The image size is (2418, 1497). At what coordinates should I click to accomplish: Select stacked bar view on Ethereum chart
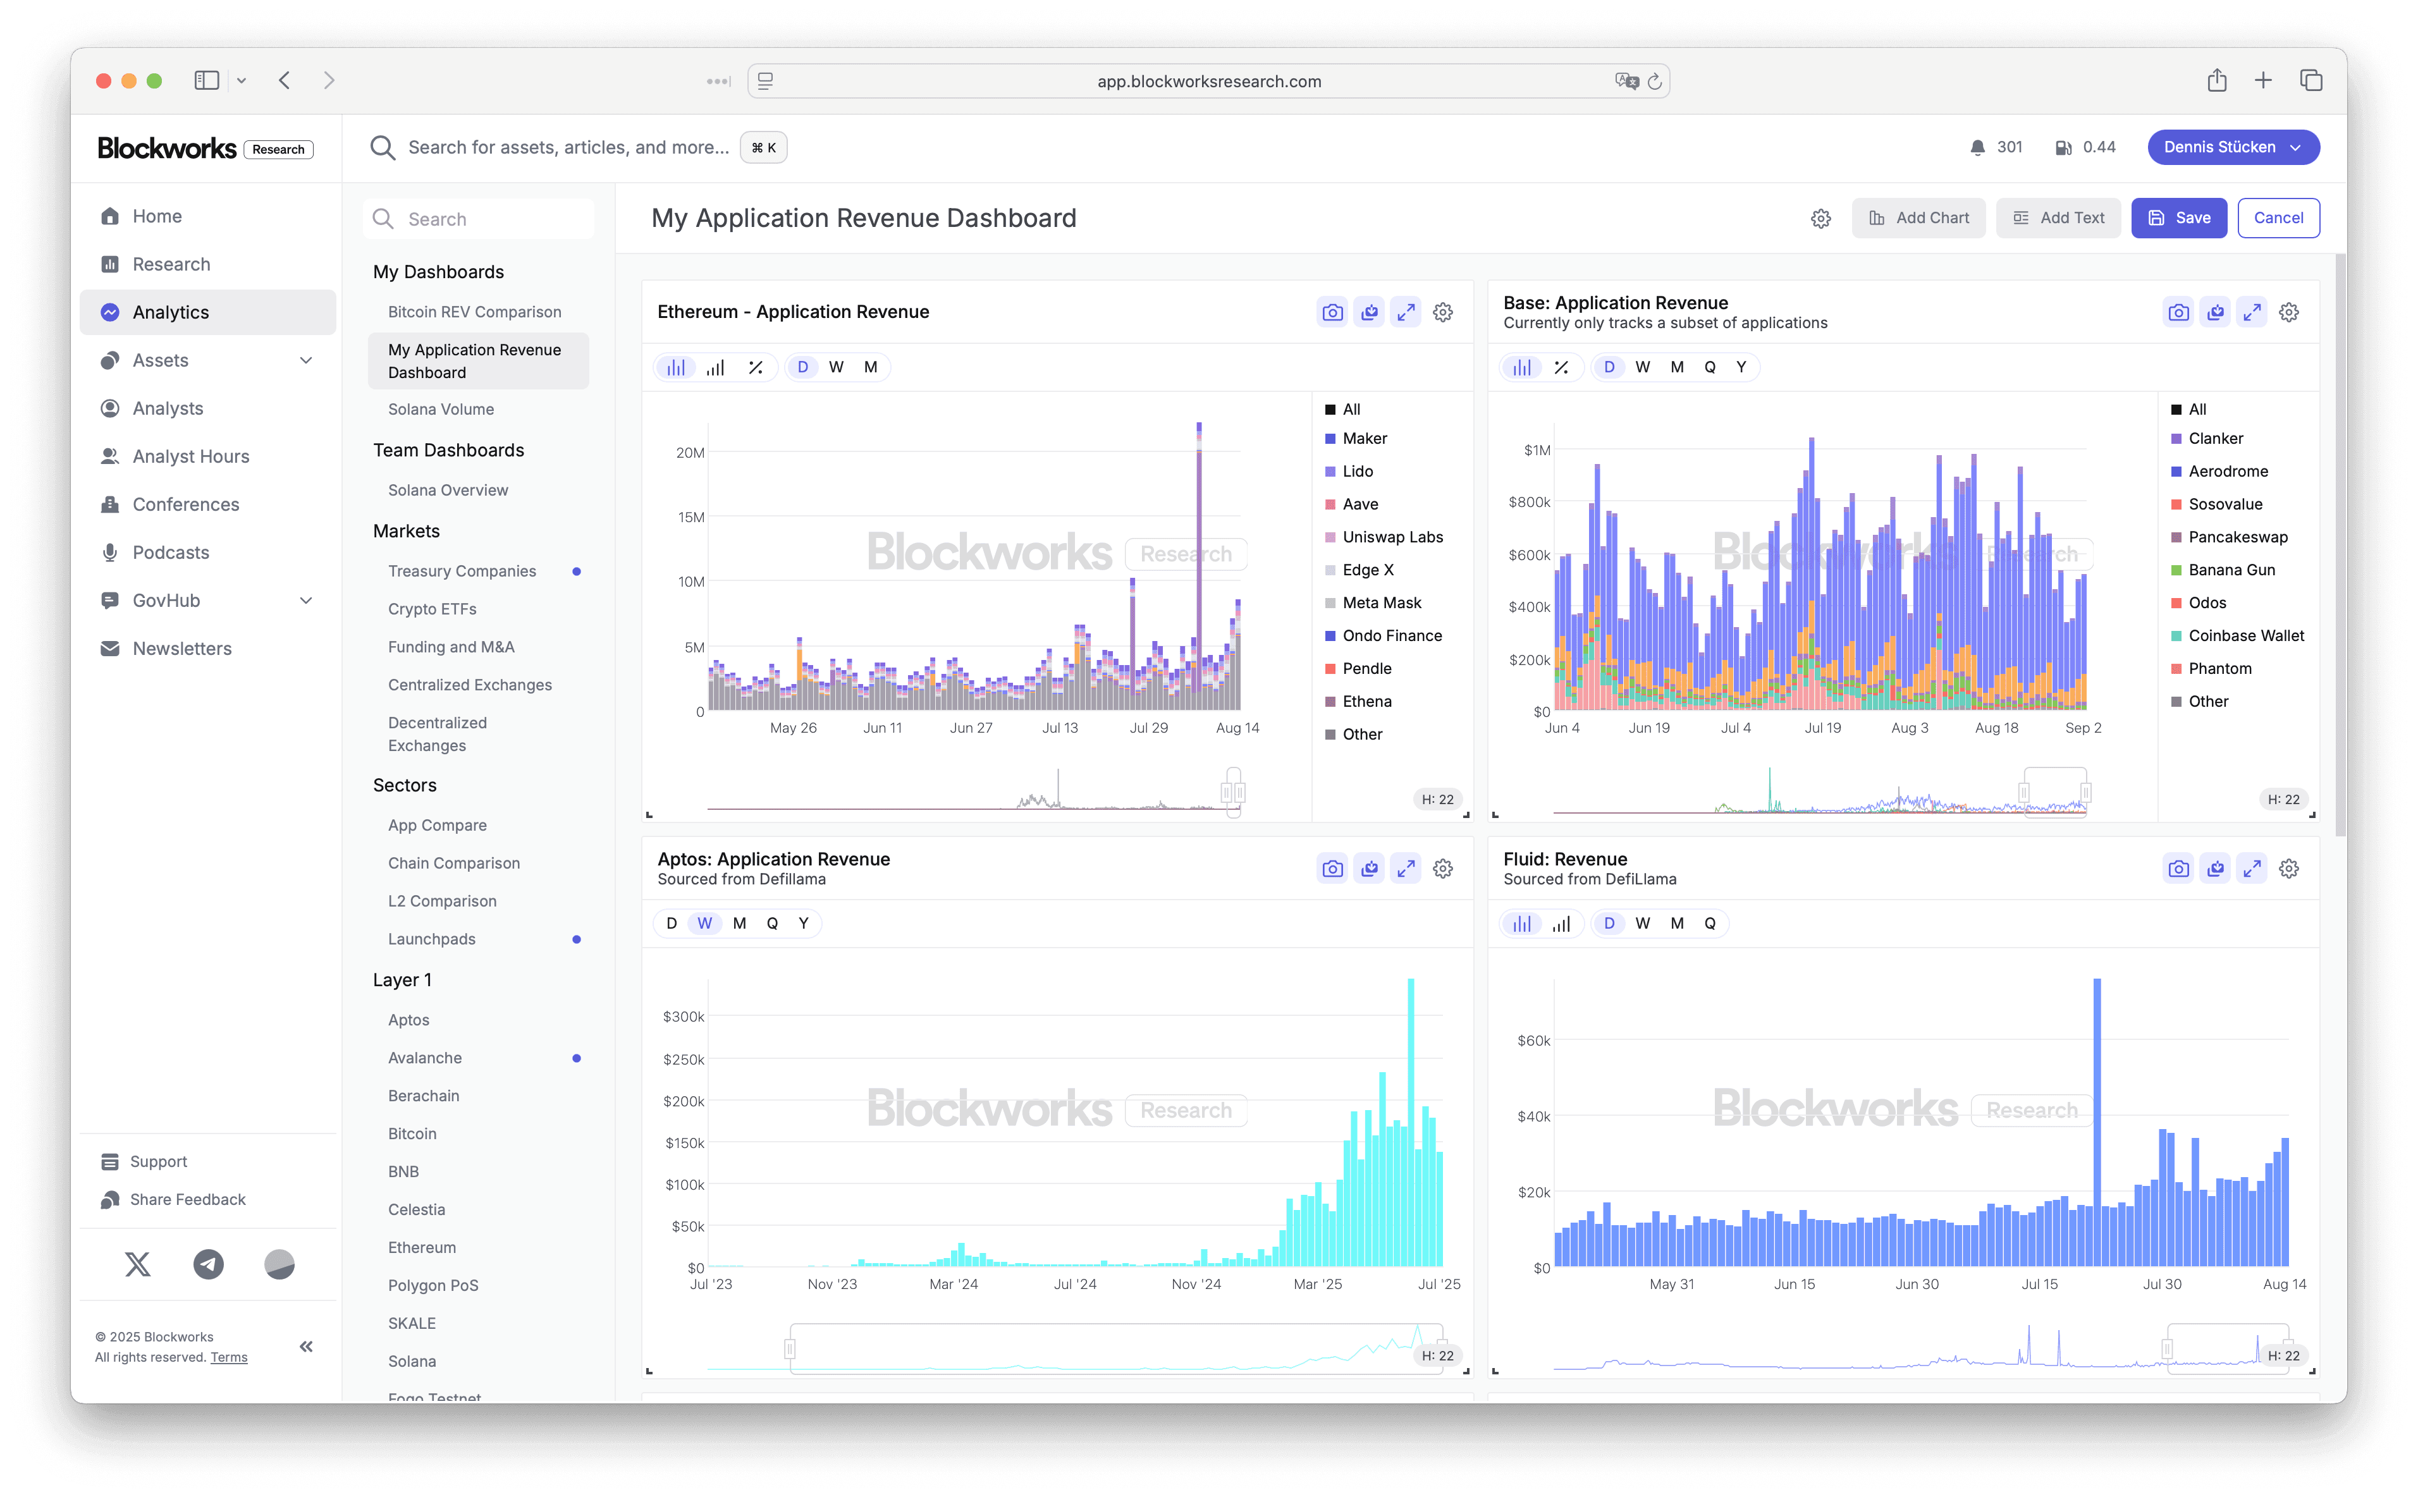click(x=677, y=367)
